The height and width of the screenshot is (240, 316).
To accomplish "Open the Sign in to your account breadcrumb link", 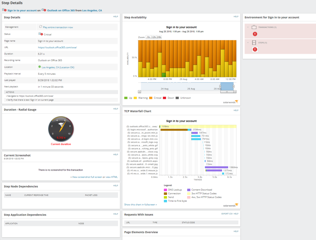I will pos(22,10).
